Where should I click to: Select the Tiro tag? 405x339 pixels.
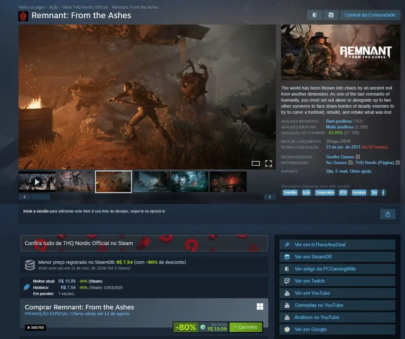click(374, 193)
